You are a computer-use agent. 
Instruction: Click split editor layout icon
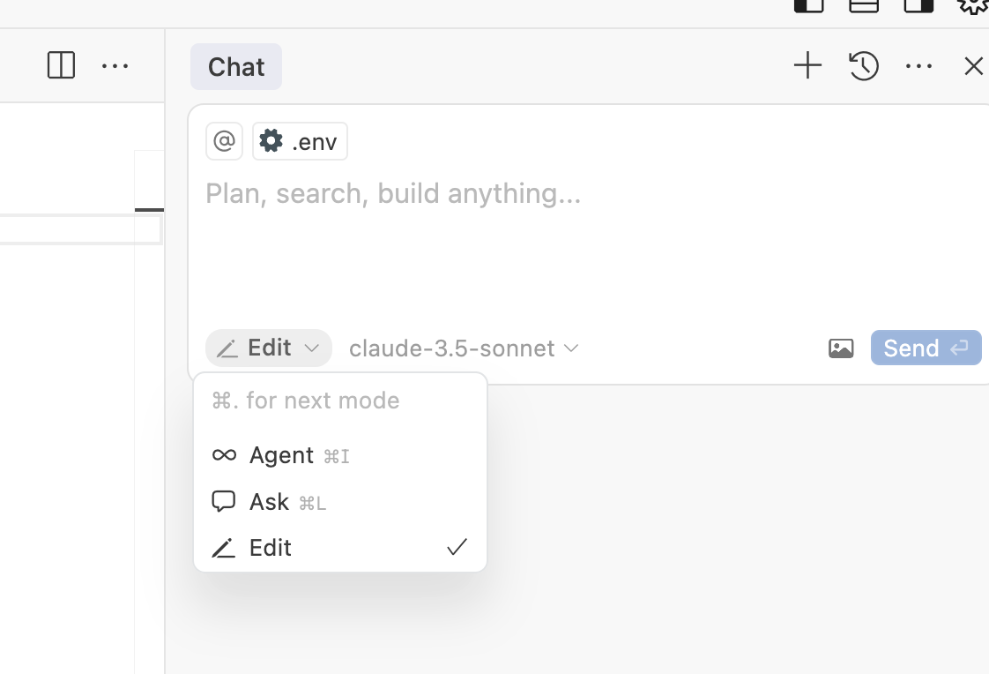61,66
